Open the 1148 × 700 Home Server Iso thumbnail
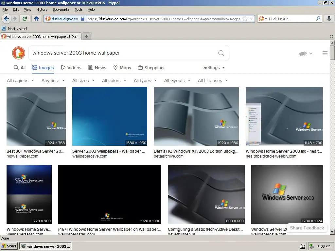335x251 pixels. click(x=284, y=116)
